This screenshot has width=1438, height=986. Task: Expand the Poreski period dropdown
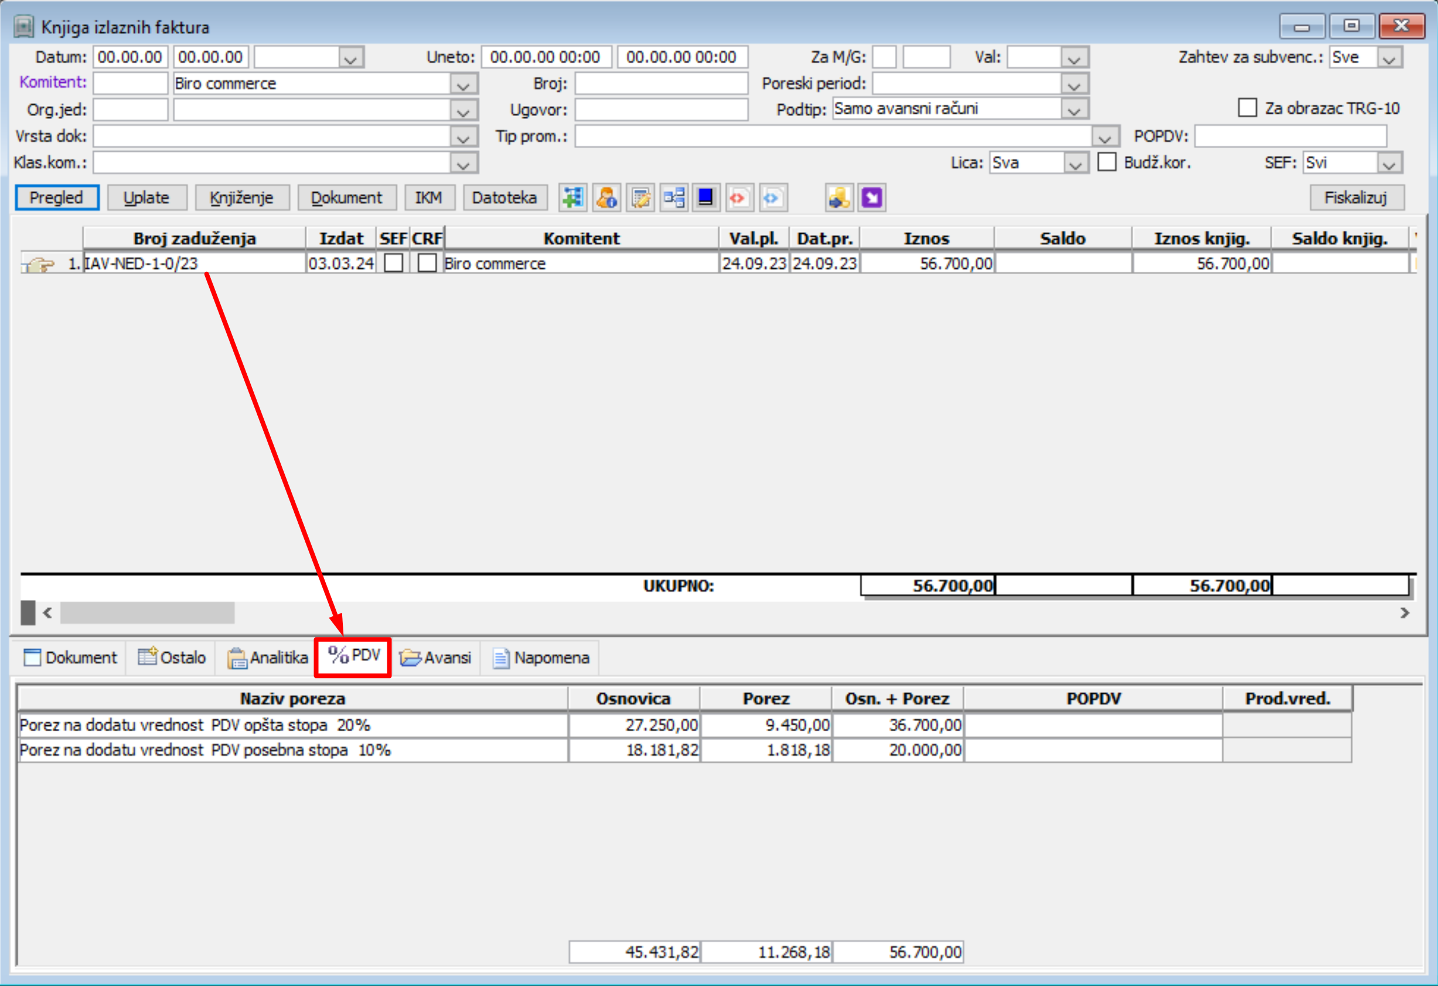coord(1074,84)
